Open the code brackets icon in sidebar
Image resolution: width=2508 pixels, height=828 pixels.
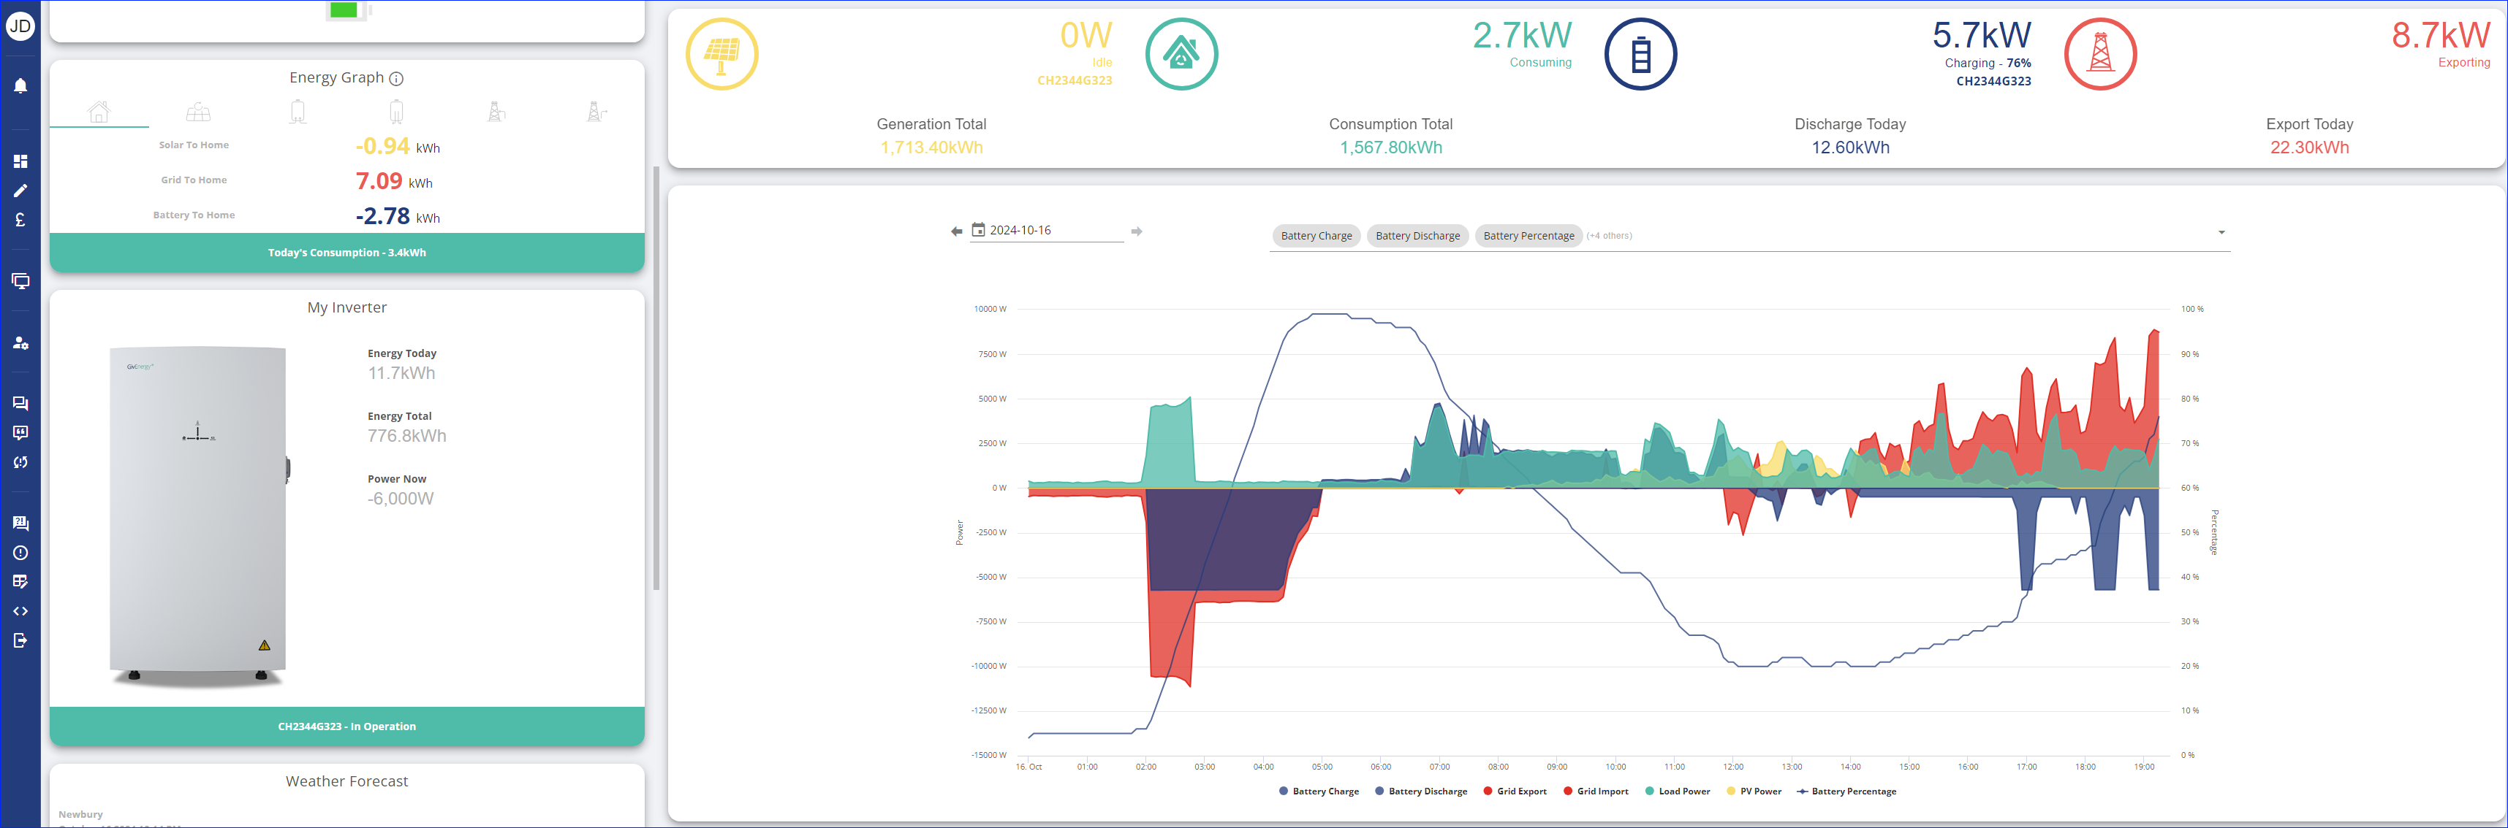pyautogui.click(x=20, y=611)
